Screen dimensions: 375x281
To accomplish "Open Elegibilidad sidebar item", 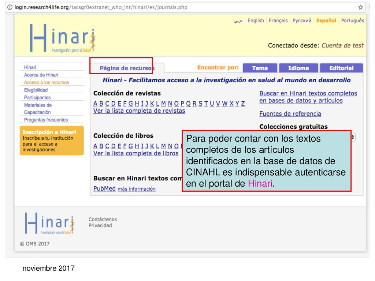I will pos(36,90).
